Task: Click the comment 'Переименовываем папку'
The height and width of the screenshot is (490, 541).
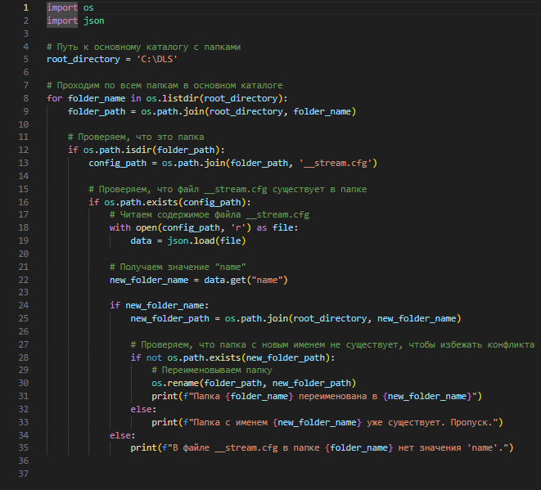Action: 212,371
